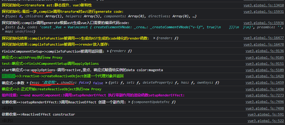Viewport: 285px width, 125px height.
Task: Expand {render: ƒ} in the render函数 row
Action: [155, 38]
